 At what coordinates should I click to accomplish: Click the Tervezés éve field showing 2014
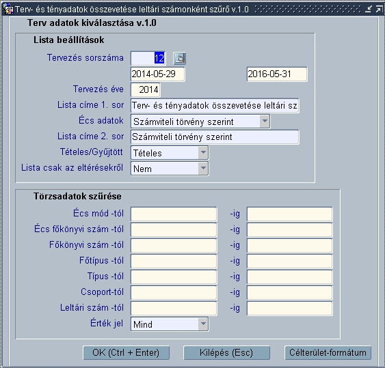[x=146, y=89]
